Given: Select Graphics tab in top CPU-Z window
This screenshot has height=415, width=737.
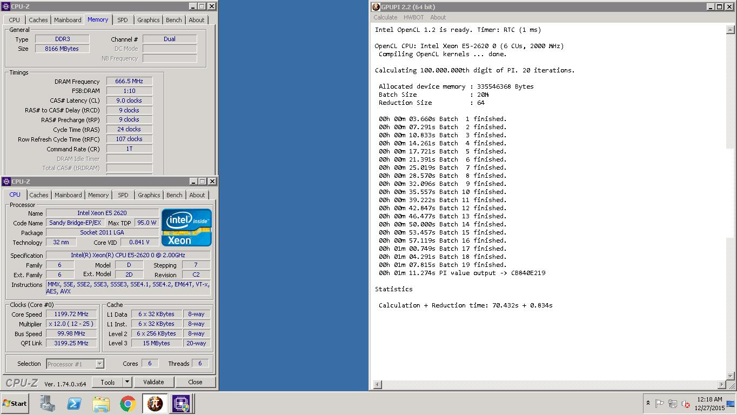Looking at the screenshot, I should click(x=149, y=20).
